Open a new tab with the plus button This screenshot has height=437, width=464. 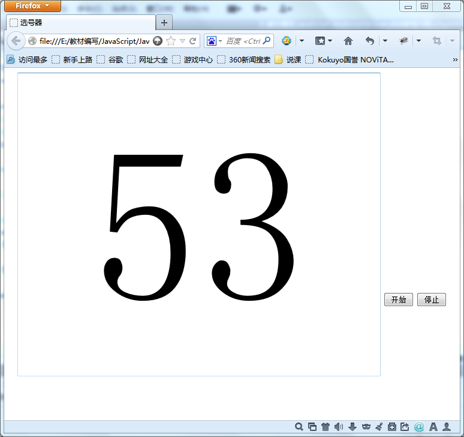click(x=164, y=23)
